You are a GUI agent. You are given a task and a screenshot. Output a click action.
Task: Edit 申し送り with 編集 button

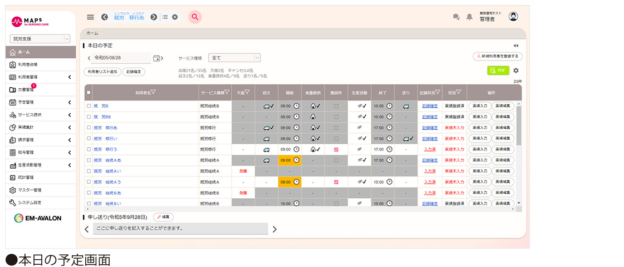163,218
